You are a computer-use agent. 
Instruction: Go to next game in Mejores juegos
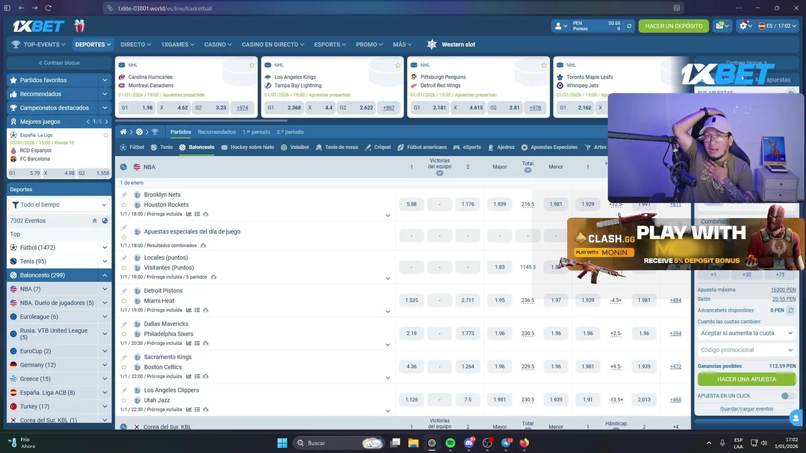105,121
